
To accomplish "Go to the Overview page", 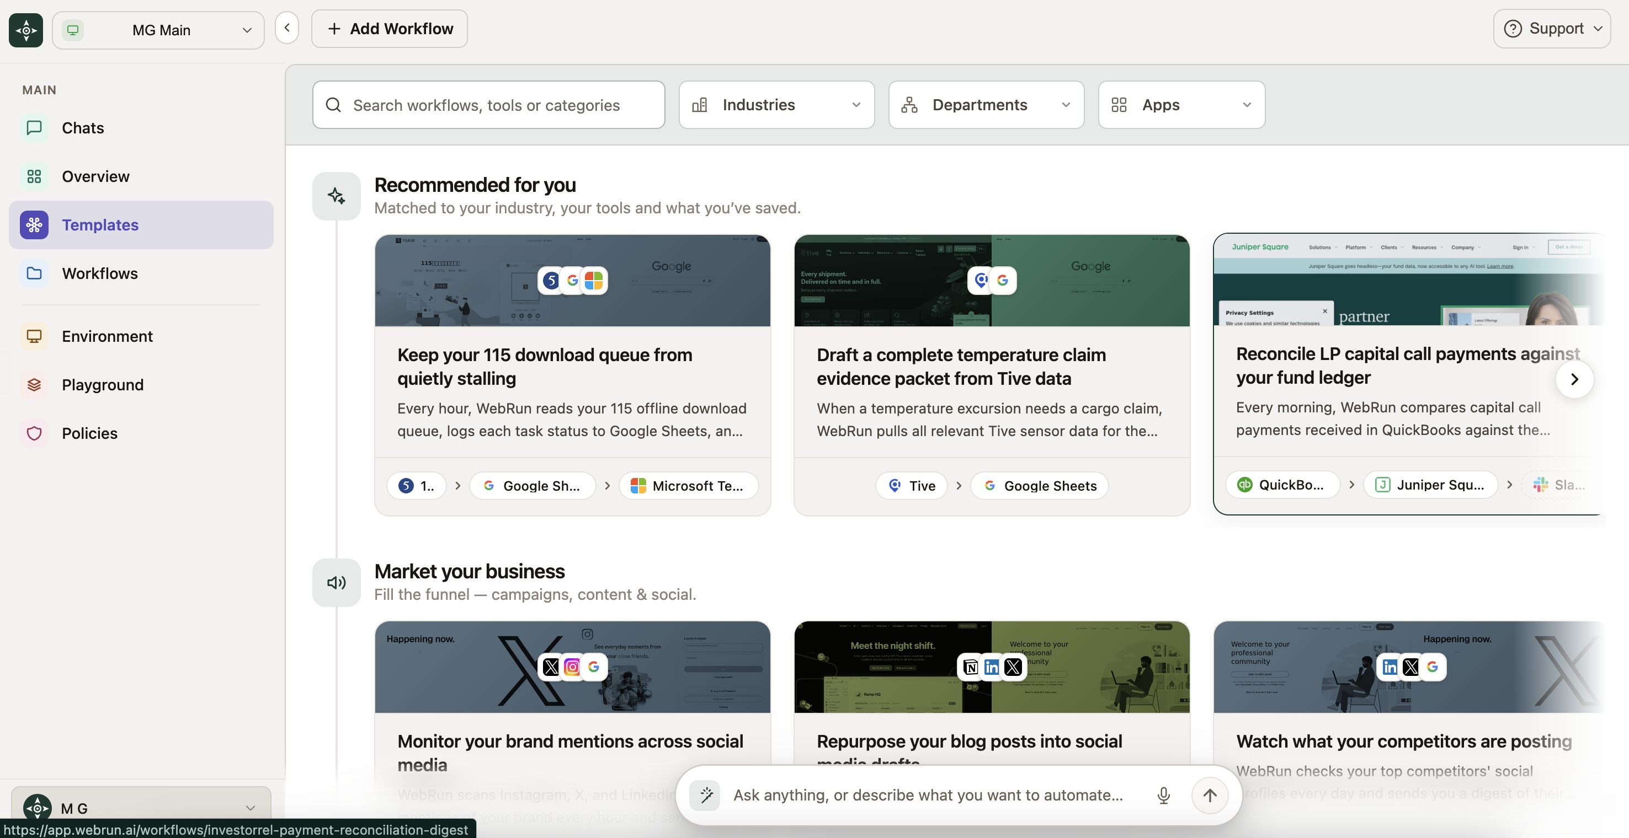I will 141,176.
